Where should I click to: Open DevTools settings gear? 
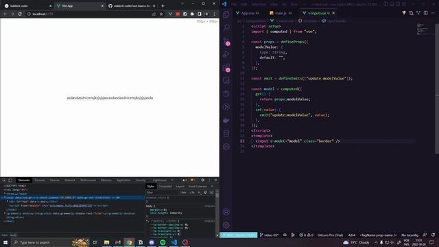tap(203, 180)
